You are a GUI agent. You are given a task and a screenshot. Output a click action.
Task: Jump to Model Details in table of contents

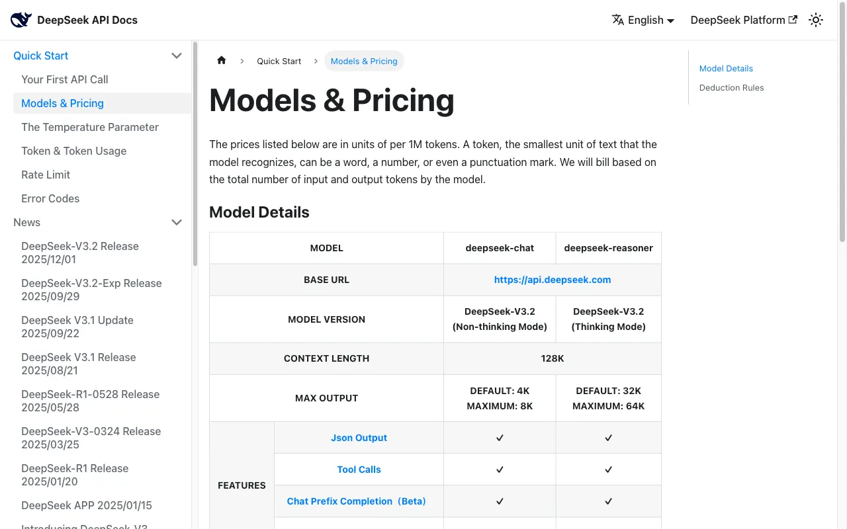[726, 68]
